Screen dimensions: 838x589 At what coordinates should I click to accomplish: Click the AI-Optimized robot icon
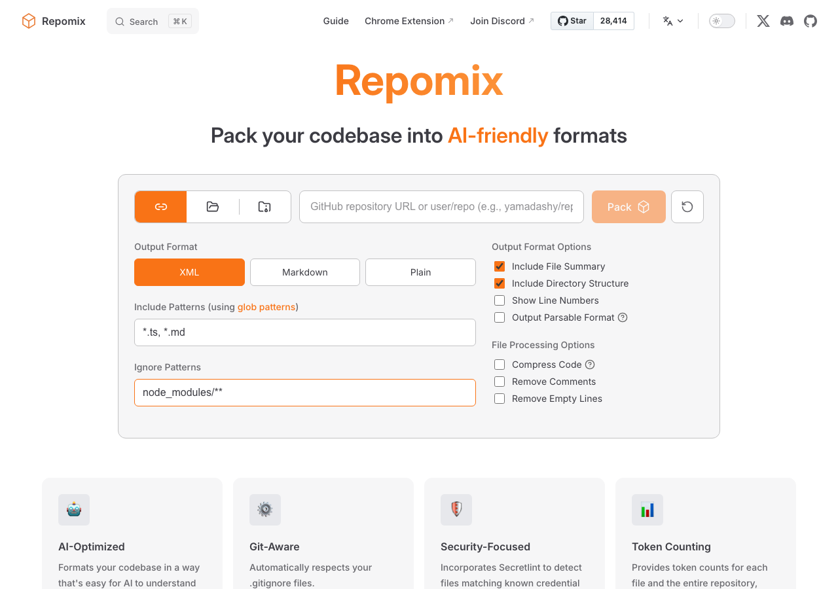74,510
